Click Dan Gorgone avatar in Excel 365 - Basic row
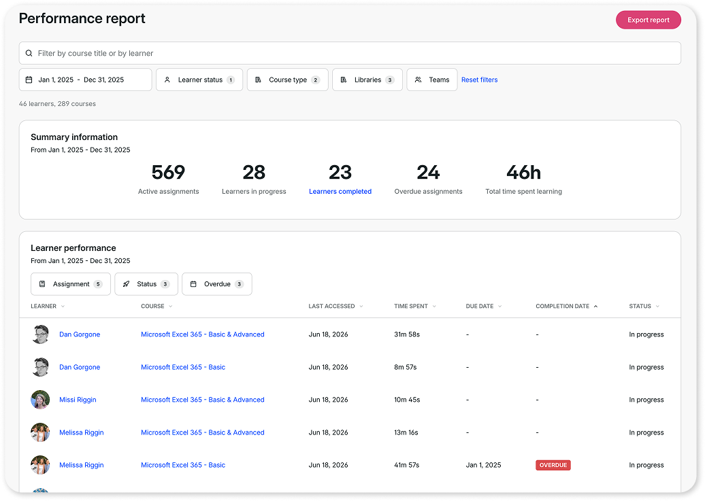 (x=40, y=367)
